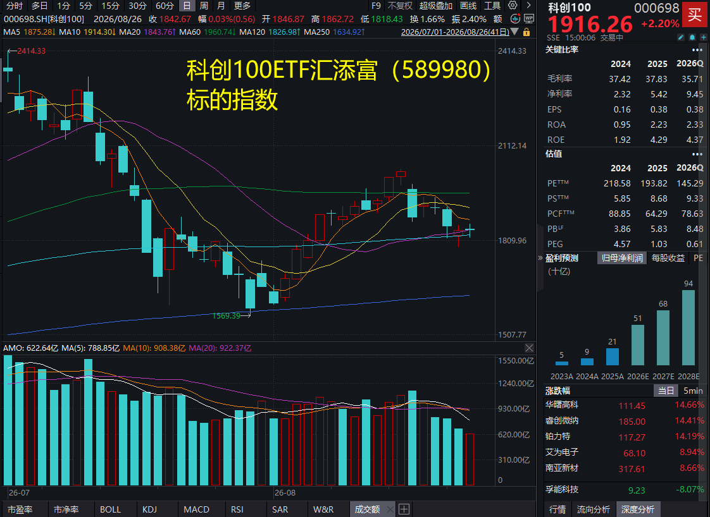The width and height of the screenshot is (710, 517).
Task: Click MA250 value 1634.92 legend
Action: tap(334, 32)
